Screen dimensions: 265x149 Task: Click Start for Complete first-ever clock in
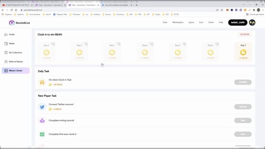pos(243,134)
